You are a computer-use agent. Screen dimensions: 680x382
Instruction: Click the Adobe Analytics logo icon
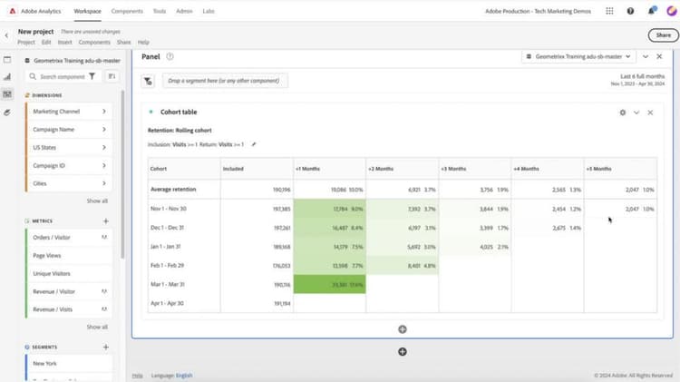pos(12,11)
